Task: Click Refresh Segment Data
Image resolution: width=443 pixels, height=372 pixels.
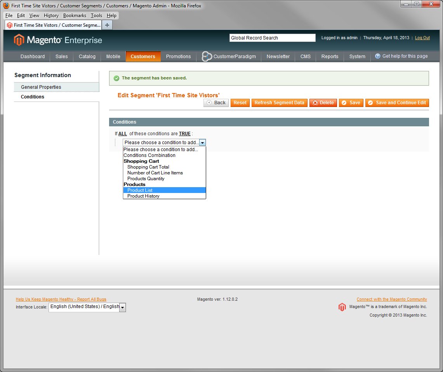Action: [279, 103]
